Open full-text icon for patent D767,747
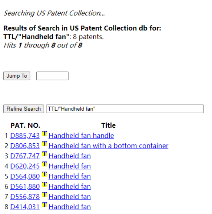The image size is (212, 214). pyautogui.click(x=44, y=154)
